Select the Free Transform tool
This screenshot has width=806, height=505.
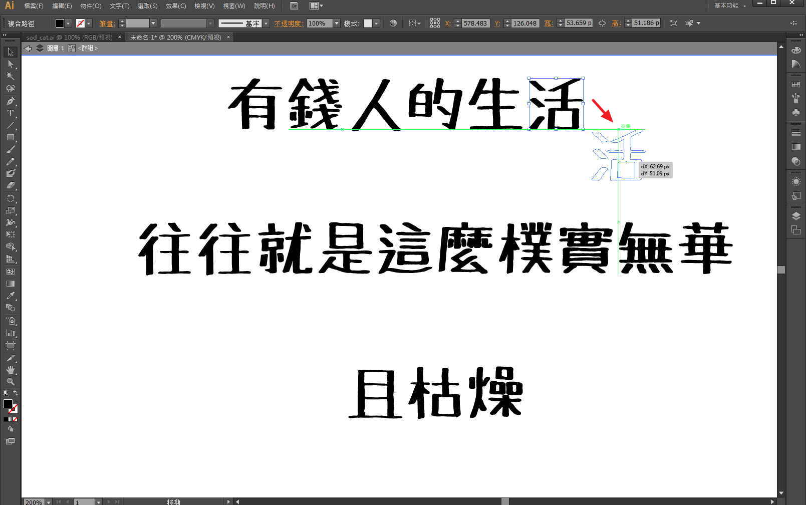[11, 234]
